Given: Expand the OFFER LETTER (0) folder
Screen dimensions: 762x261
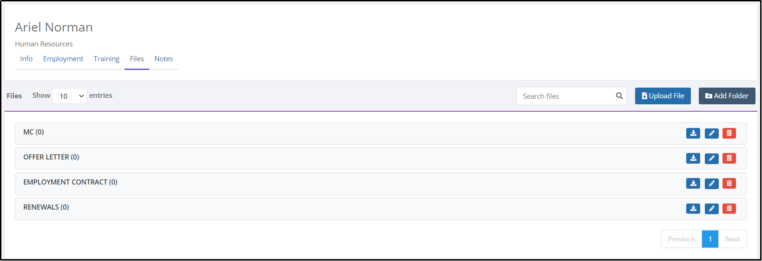Looking at the screenshot, I should [x=381, y=158].
